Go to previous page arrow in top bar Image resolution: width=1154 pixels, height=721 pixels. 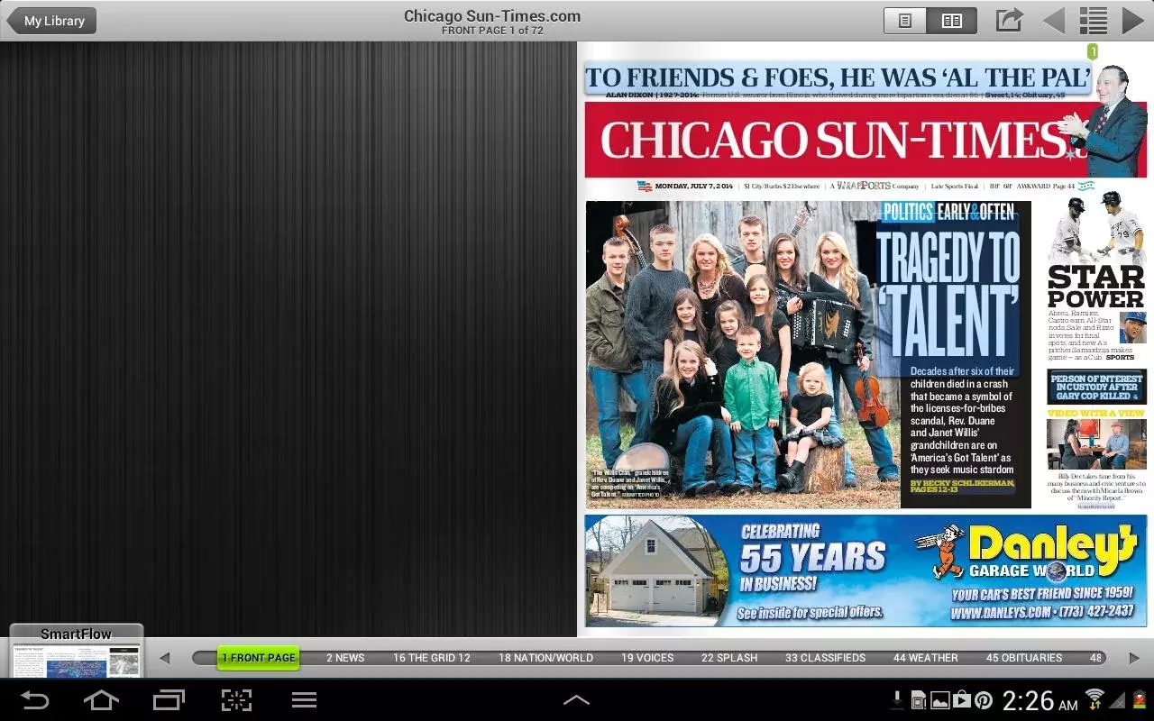[x=1053, y=21]
